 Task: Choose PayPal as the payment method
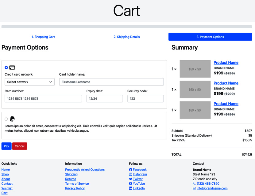pos(6,119)
